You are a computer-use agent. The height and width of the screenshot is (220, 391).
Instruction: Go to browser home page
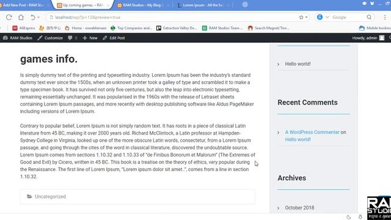pos(21,17)
